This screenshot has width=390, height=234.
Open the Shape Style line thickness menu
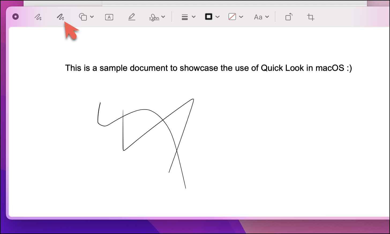point(185,17)
